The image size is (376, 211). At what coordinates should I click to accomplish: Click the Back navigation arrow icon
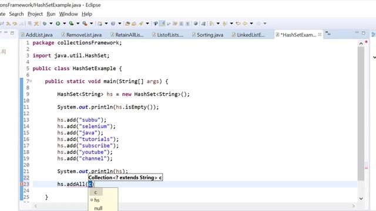click(x=245, y=23)
